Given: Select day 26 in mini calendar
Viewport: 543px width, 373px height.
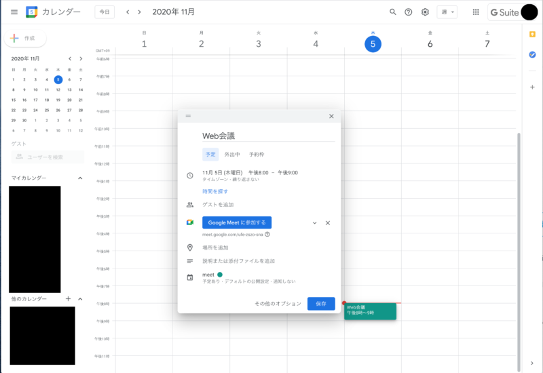Looking at the screenshot, I should click(x=58, y=111).
